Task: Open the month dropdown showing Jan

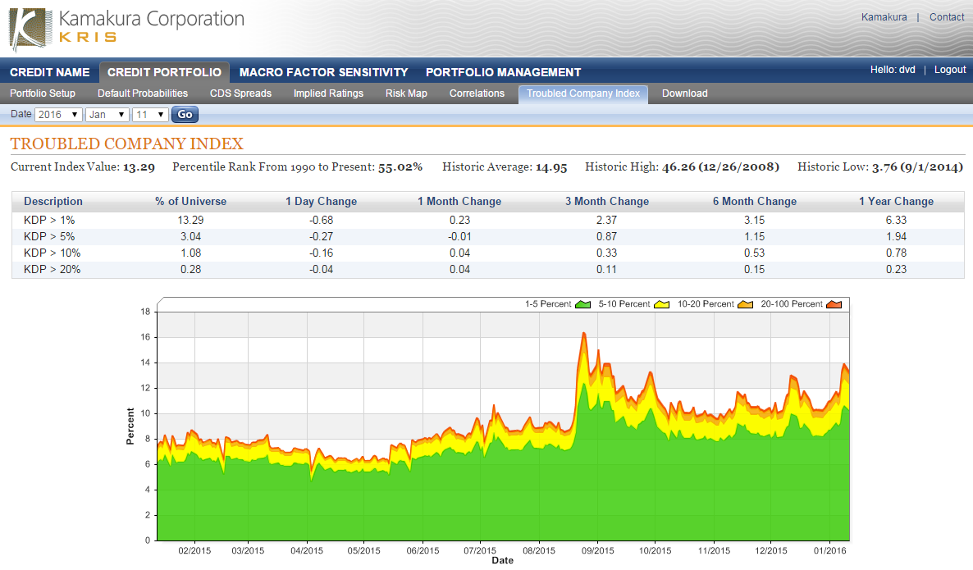Action: click(x=107, y=114)
